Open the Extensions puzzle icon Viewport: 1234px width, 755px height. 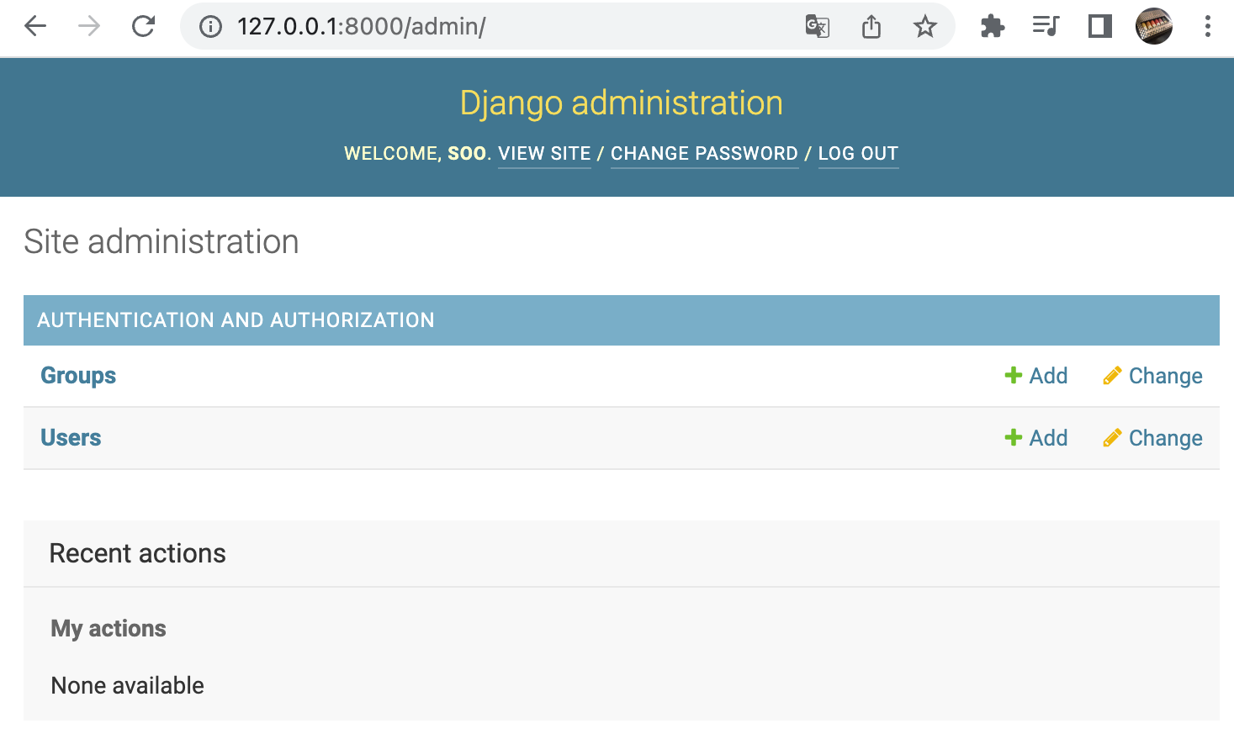coord(993,27)
